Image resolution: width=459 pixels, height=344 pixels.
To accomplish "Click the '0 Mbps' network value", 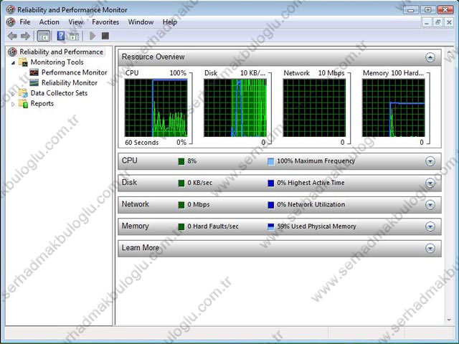I will [199, 204].
